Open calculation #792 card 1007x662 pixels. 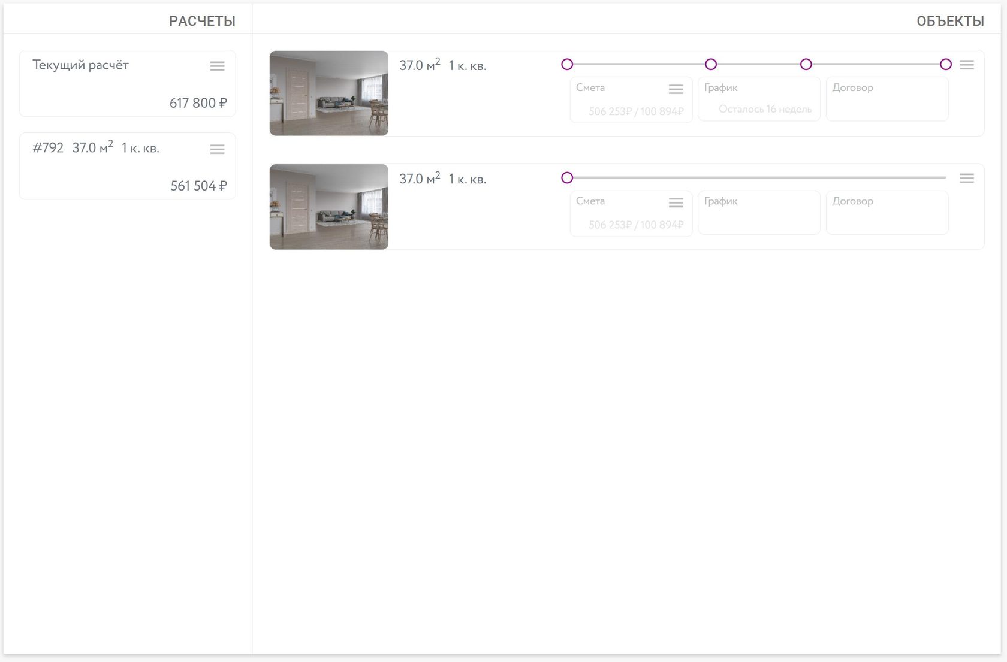pyautogui.click(x=128, y=166)
